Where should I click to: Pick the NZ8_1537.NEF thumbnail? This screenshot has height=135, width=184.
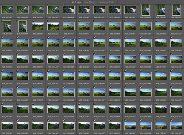pos(99,60)
